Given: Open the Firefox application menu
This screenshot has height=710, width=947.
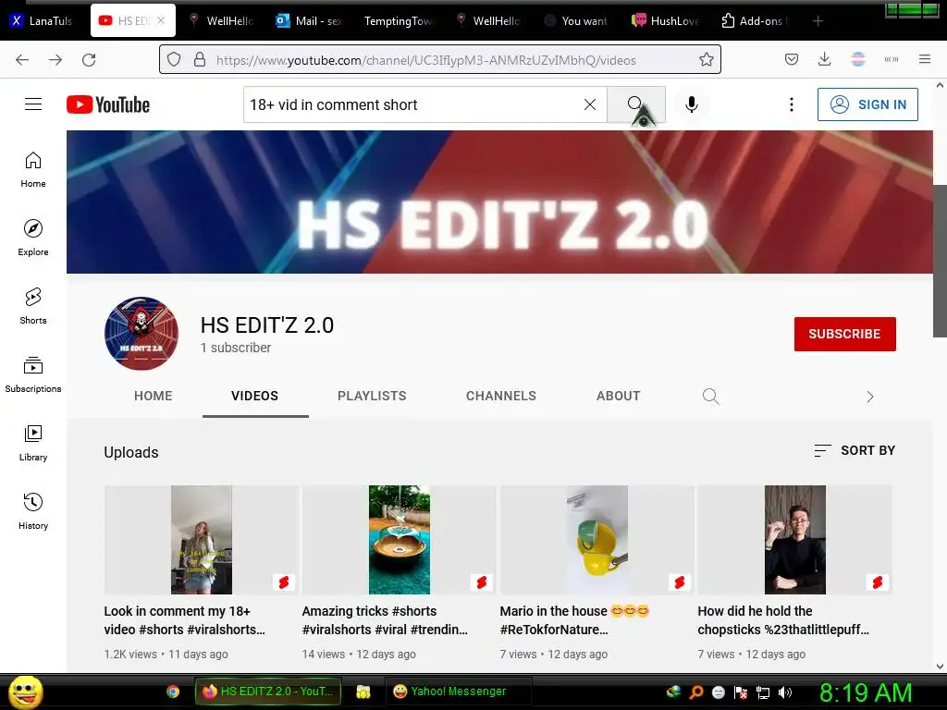Looking at the screenshot, I should [925, 59].
